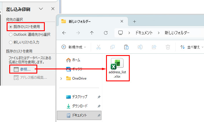The image size is (204, 122).
Task: Select the address_list.xlsx file
Action: pyautogui.click(x=118, y=68)
